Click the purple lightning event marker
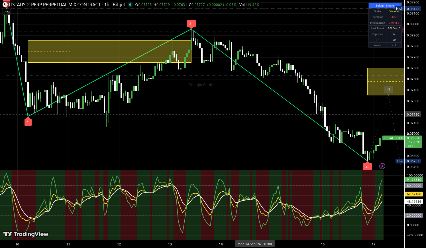This screenshot has height=248, width=426. tap(382, 166)
